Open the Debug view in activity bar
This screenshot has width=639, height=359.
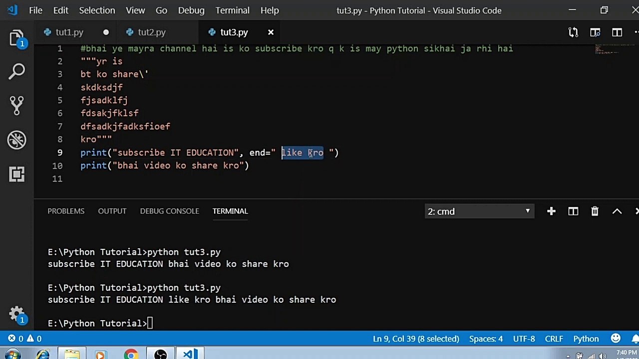[16, 140]
